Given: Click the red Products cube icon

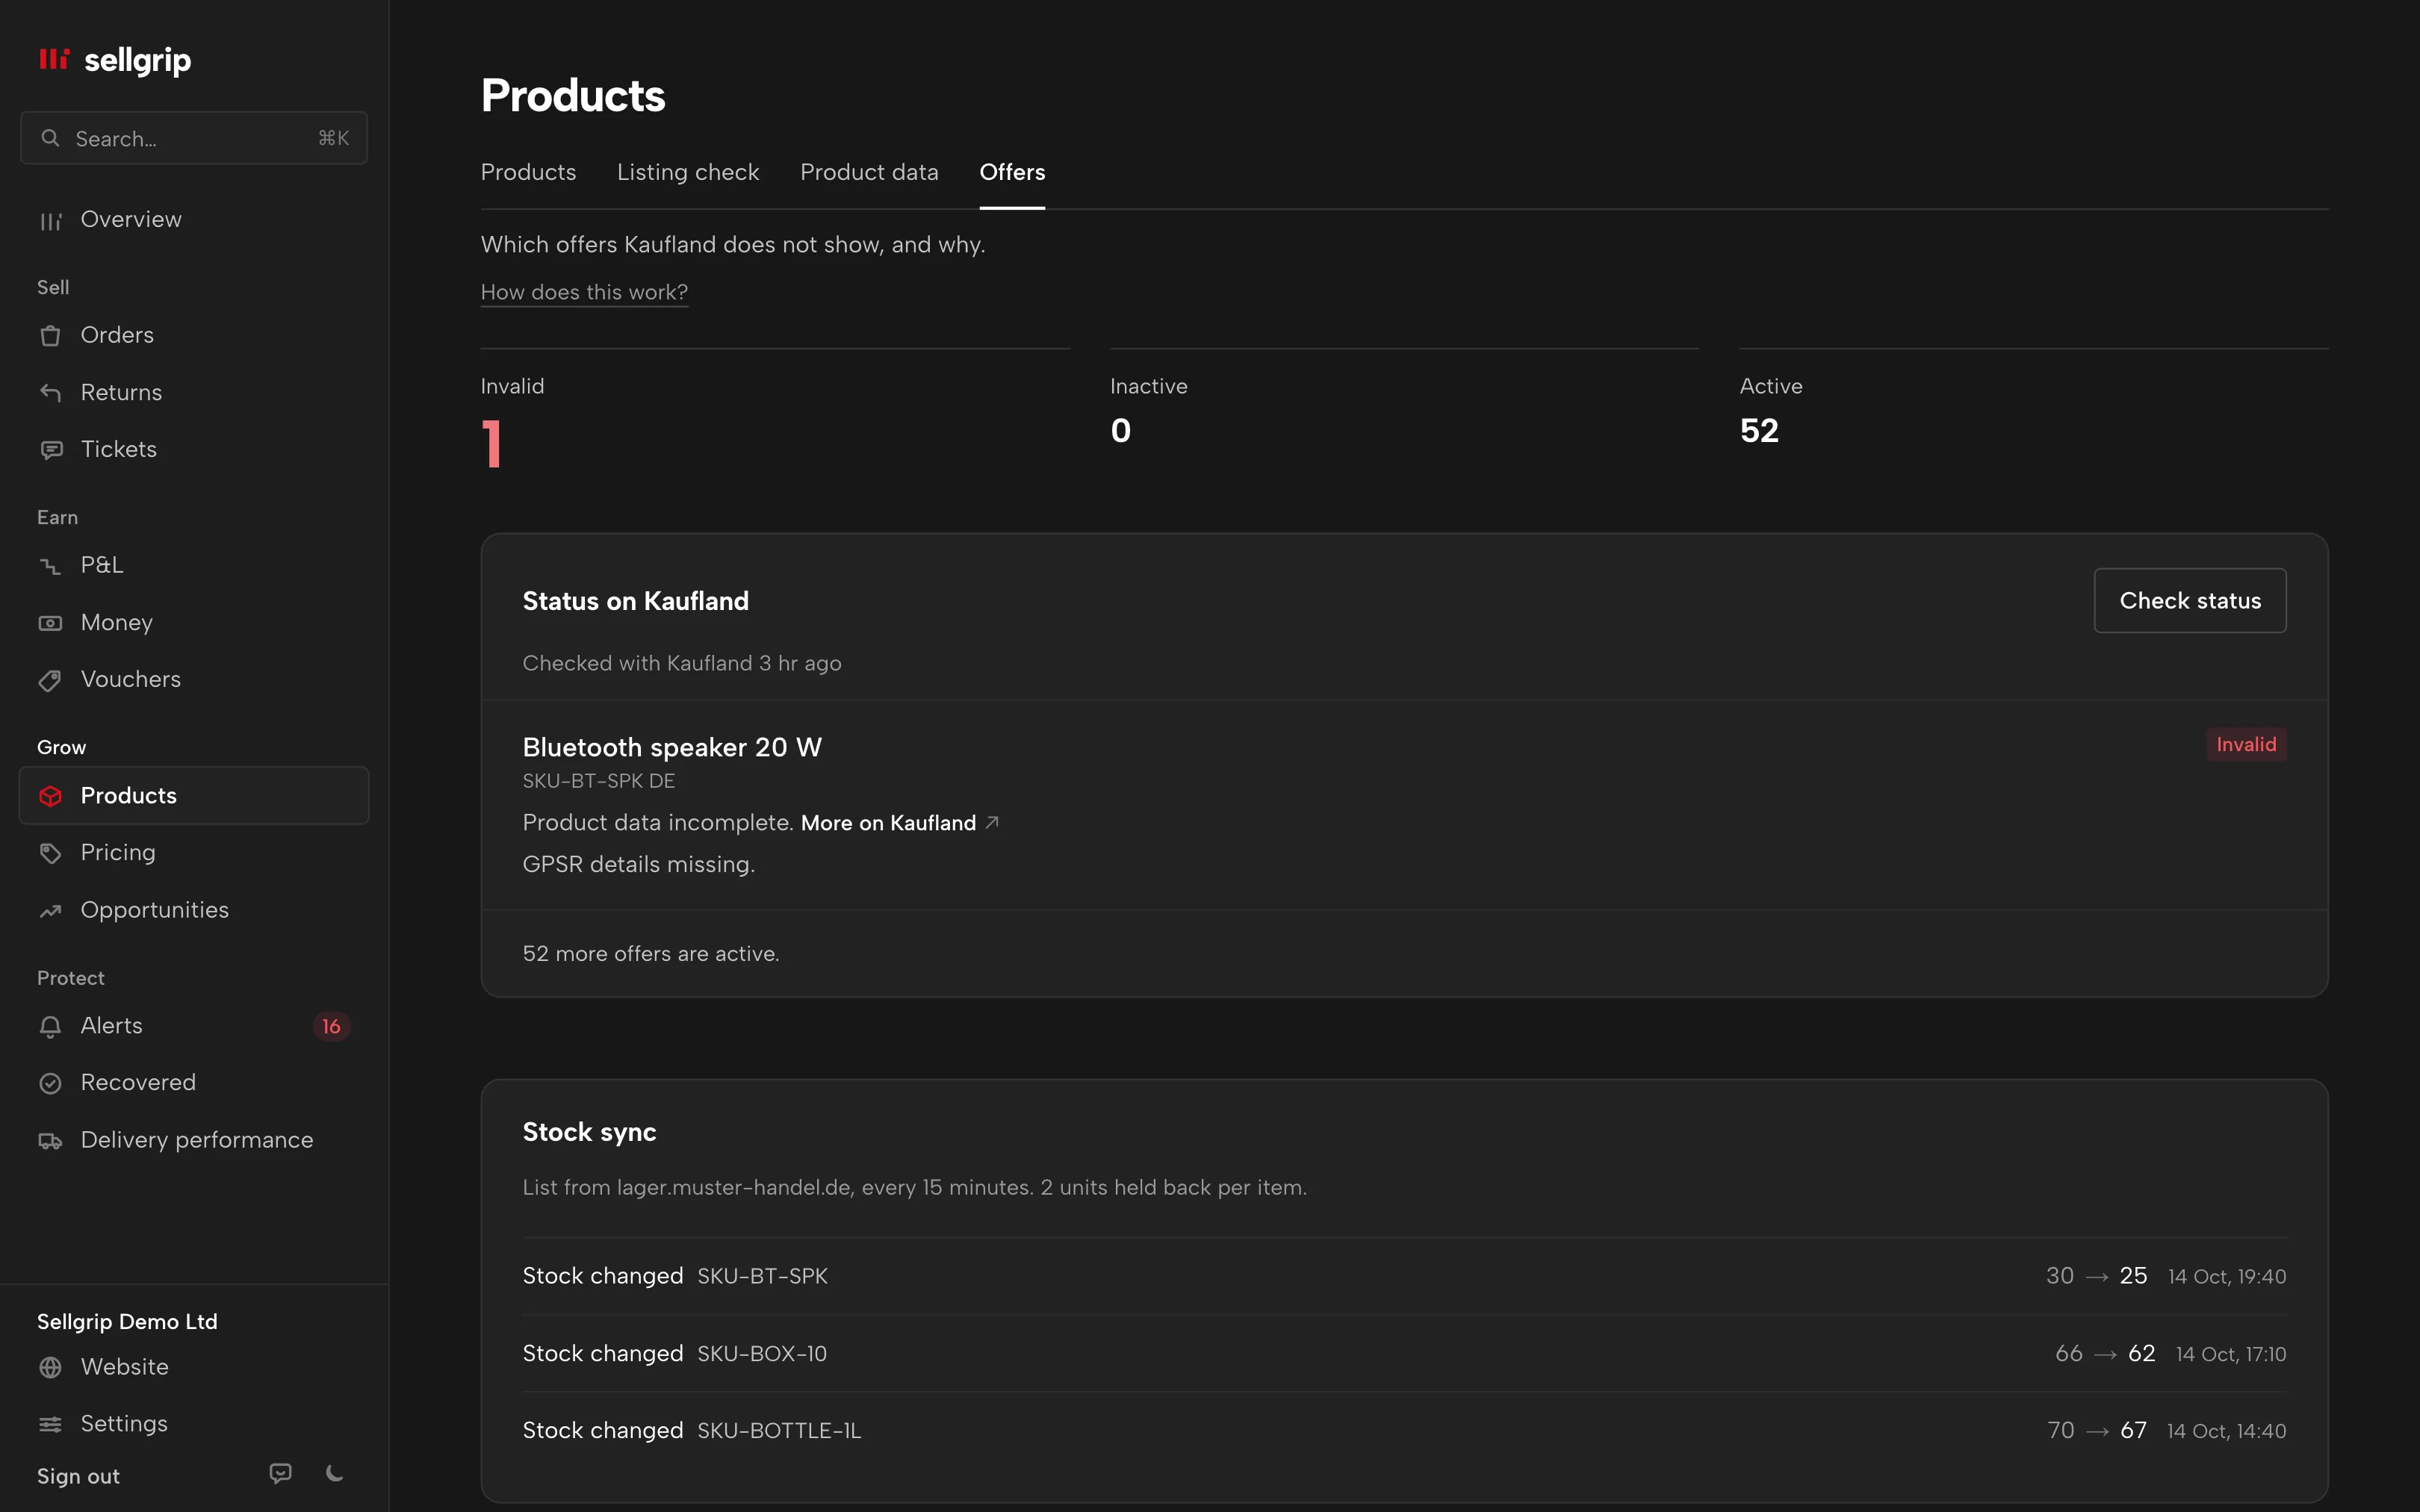Looking at the screenshot, I should (50, 796).
